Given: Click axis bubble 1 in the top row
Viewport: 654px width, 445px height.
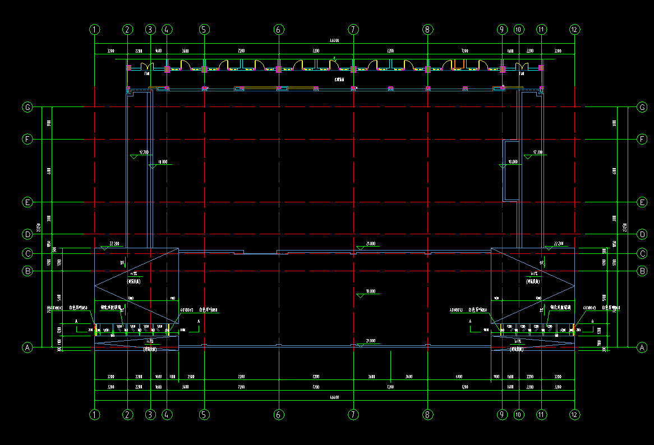Looking at the screenshot, I should tap(95, 29).
